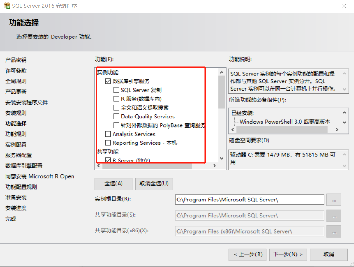Viewport: 354px width, 267px height.
Task: Click the 实例根目录 path field
Action: point(250,200)
